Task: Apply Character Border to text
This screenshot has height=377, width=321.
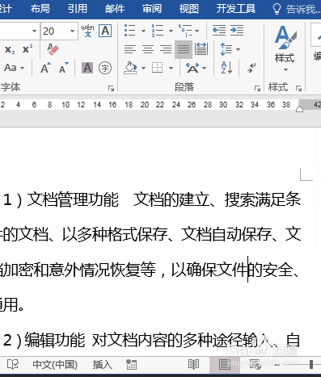Action: coord(105,31)
